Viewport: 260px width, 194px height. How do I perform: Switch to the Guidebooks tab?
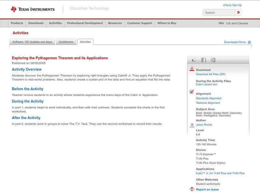click(x=66, y=42)
